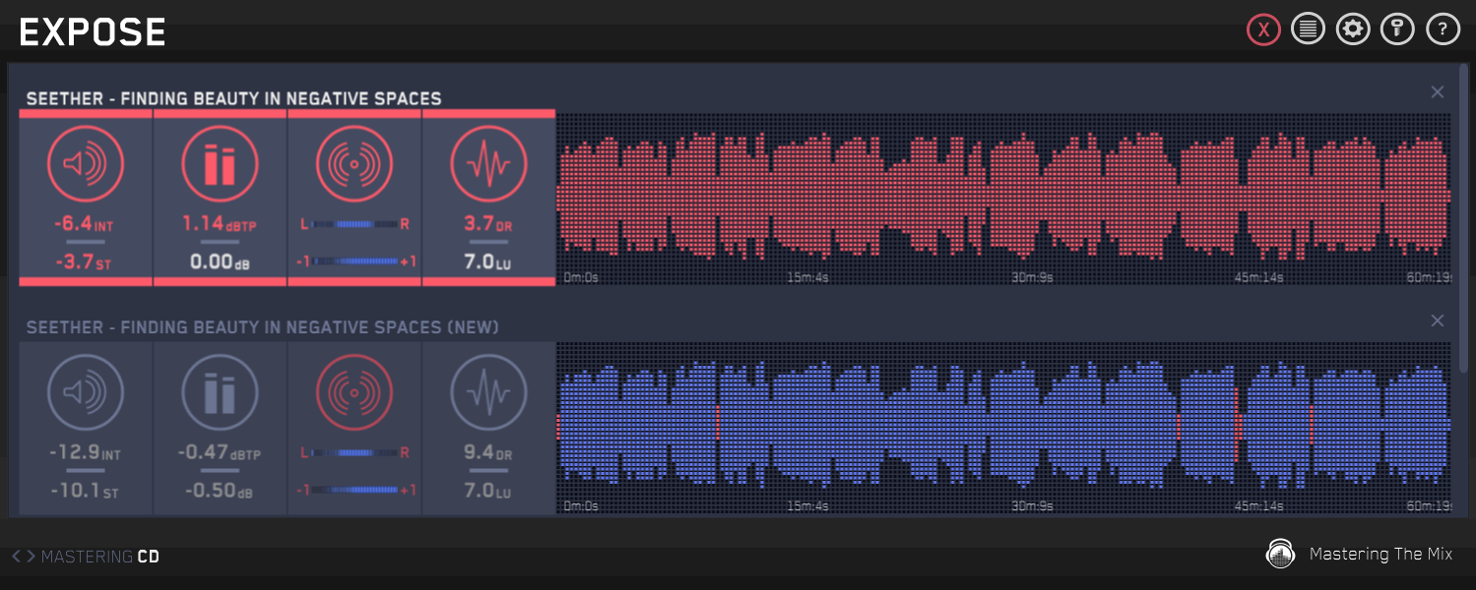The height and width of the screenshot is (590, 1476).
Task: Open the help question mark icon
Action: [x=1444, y=29]
